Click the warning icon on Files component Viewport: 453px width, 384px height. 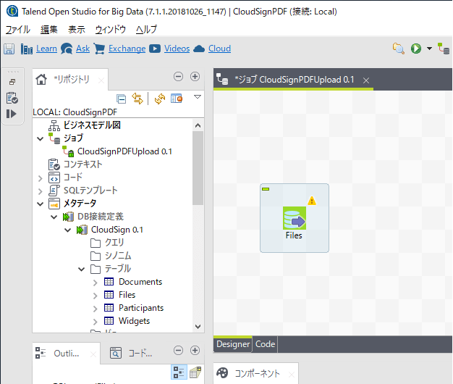click(x=312, y=201)
